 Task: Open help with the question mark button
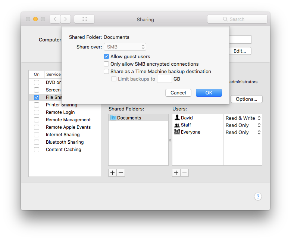[x=258, y=196]
